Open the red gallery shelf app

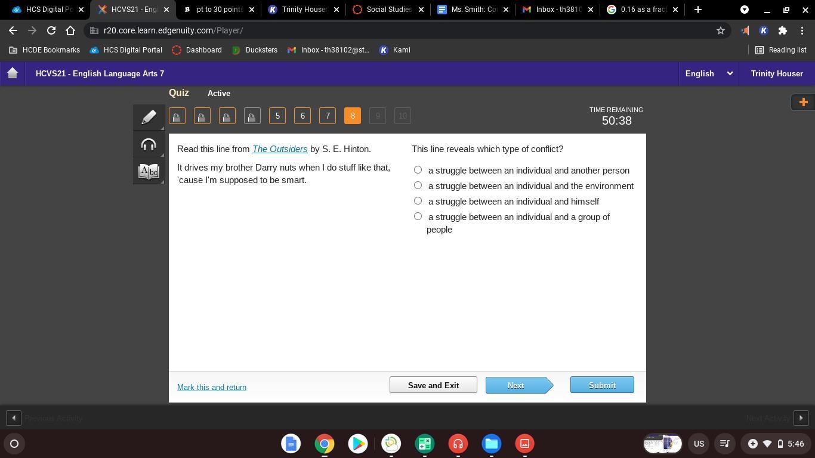pyautogui.click(x=525, y=444)
